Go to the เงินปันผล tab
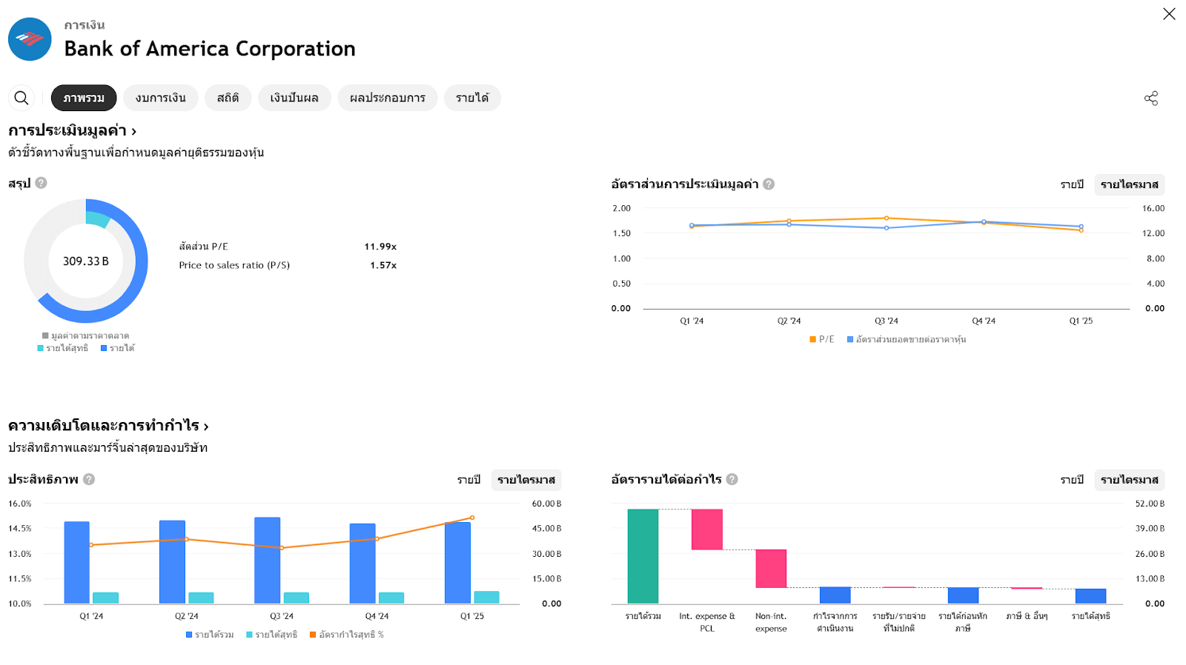The height and width of the screenshot is (665, 1186). point(294,98)
